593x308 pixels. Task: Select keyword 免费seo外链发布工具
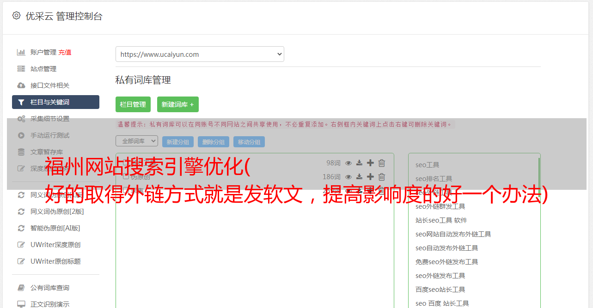tap(447, 262)
